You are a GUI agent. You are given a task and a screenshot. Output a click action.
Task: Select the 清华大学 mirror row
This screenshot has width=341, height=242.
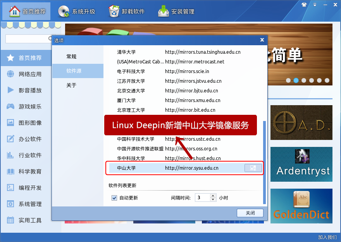[186, 52]
